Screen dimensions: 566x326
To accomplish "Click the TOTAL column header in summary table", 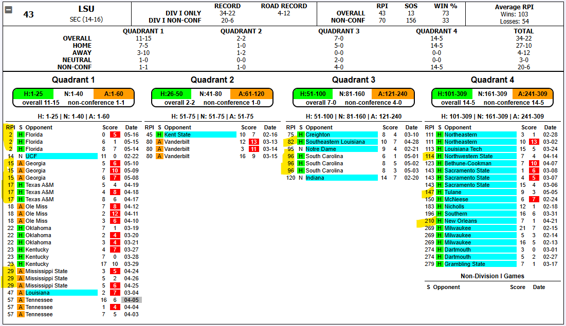I will (x=523, y=31).
